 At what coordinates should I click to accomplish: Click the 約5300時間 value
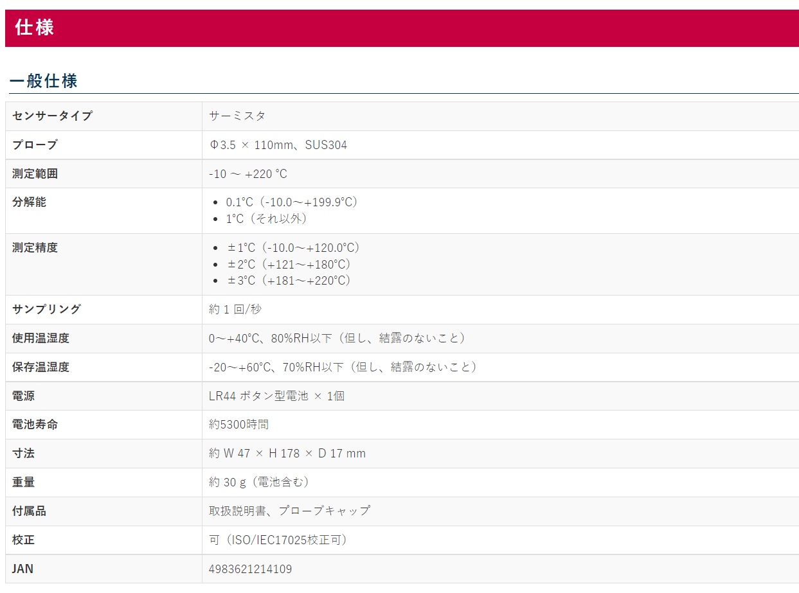click(238, 425)
